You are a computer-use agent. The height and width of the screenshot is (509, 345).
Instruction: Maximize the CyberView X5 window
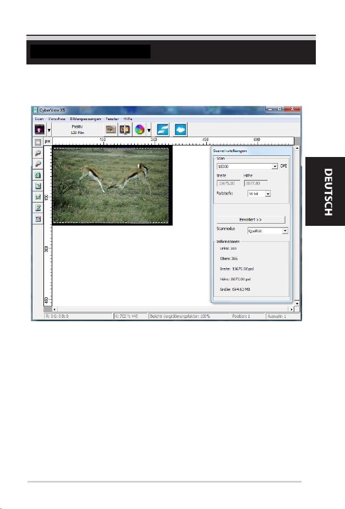[x=280, y=109]
